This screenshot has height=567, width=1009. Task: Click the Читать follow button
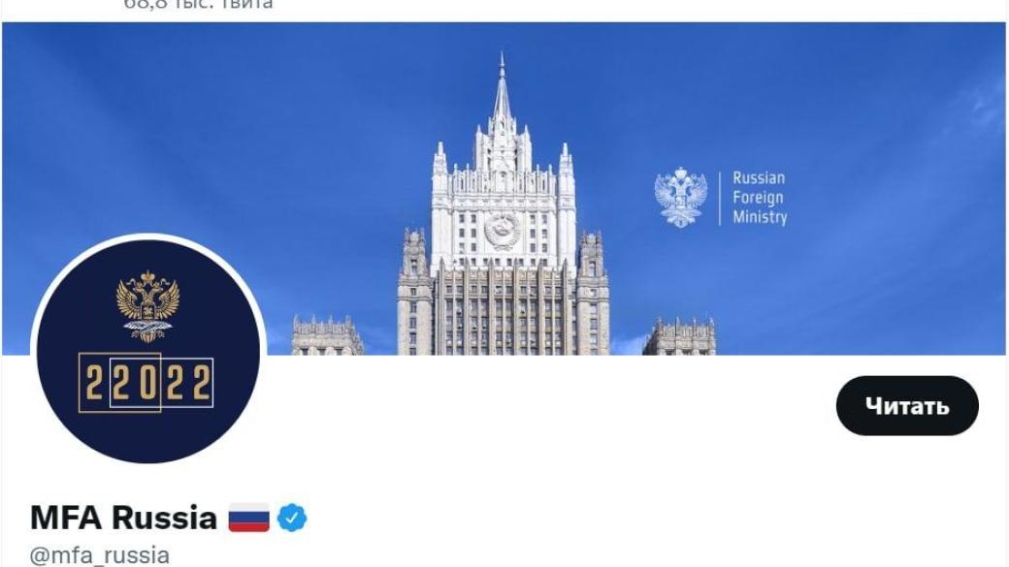point(907,406)
